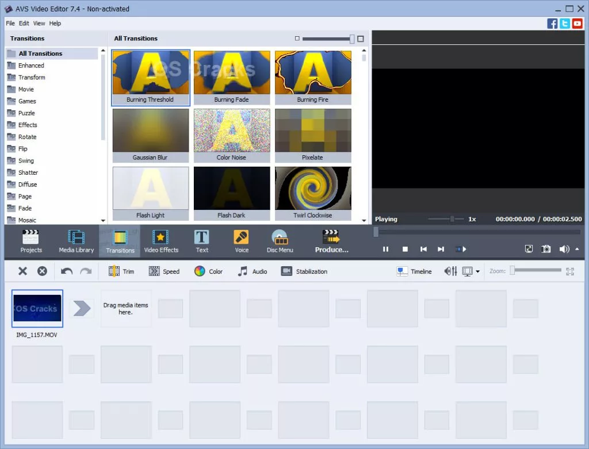This screenshot has width=589, height=449.
Task: Click the preview seek bar handle
Action: [x=376, y=232]
